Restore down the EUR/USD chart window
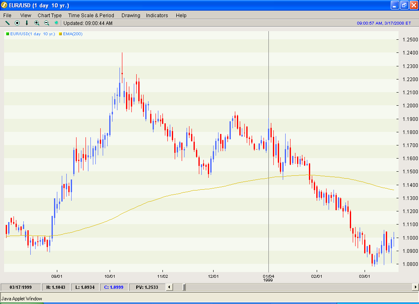Viewport: 419px width, 304px height. [x=404, y=5]
